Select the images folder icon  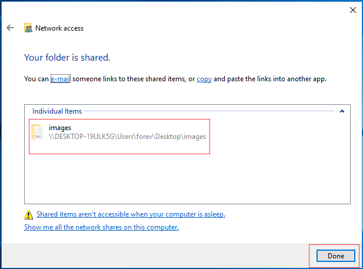pos(37,132)
